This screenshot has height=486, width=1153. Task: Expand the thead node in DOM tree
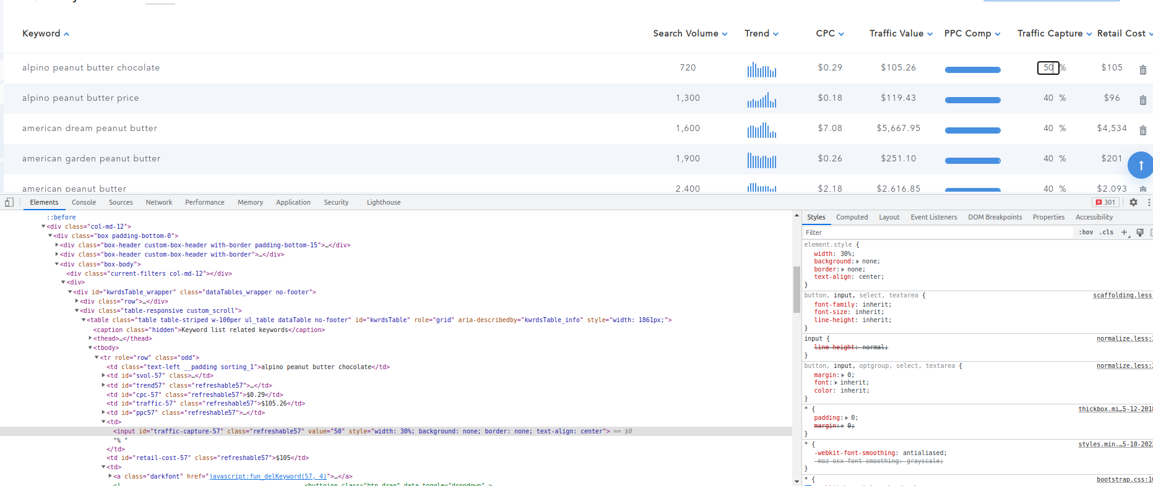[90, 338]
